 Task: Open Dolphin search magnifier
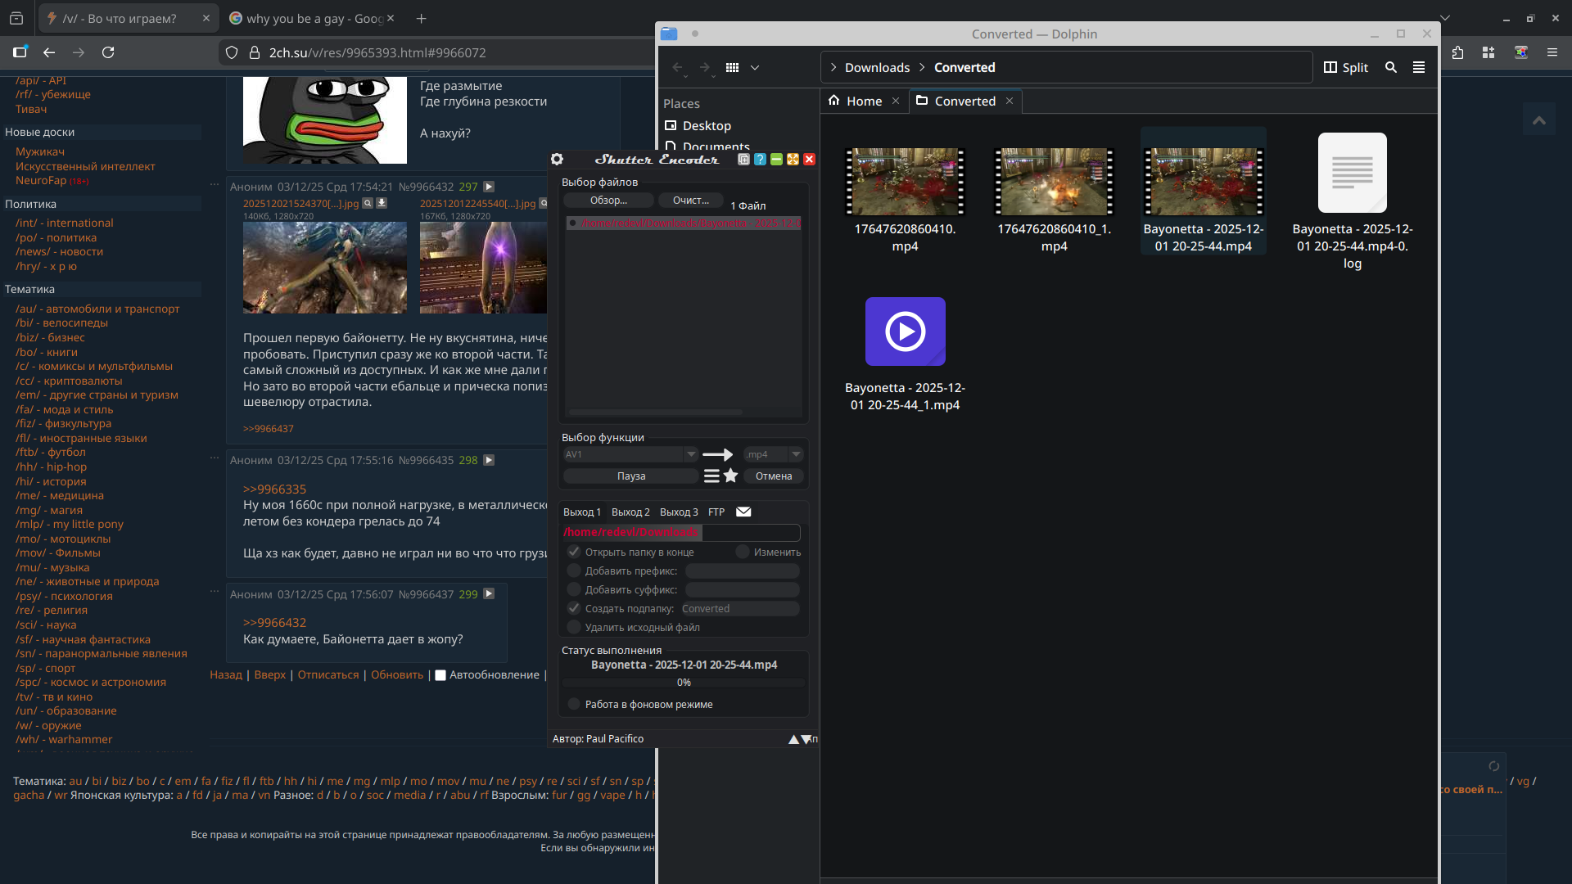click(x=1390, y=67)
